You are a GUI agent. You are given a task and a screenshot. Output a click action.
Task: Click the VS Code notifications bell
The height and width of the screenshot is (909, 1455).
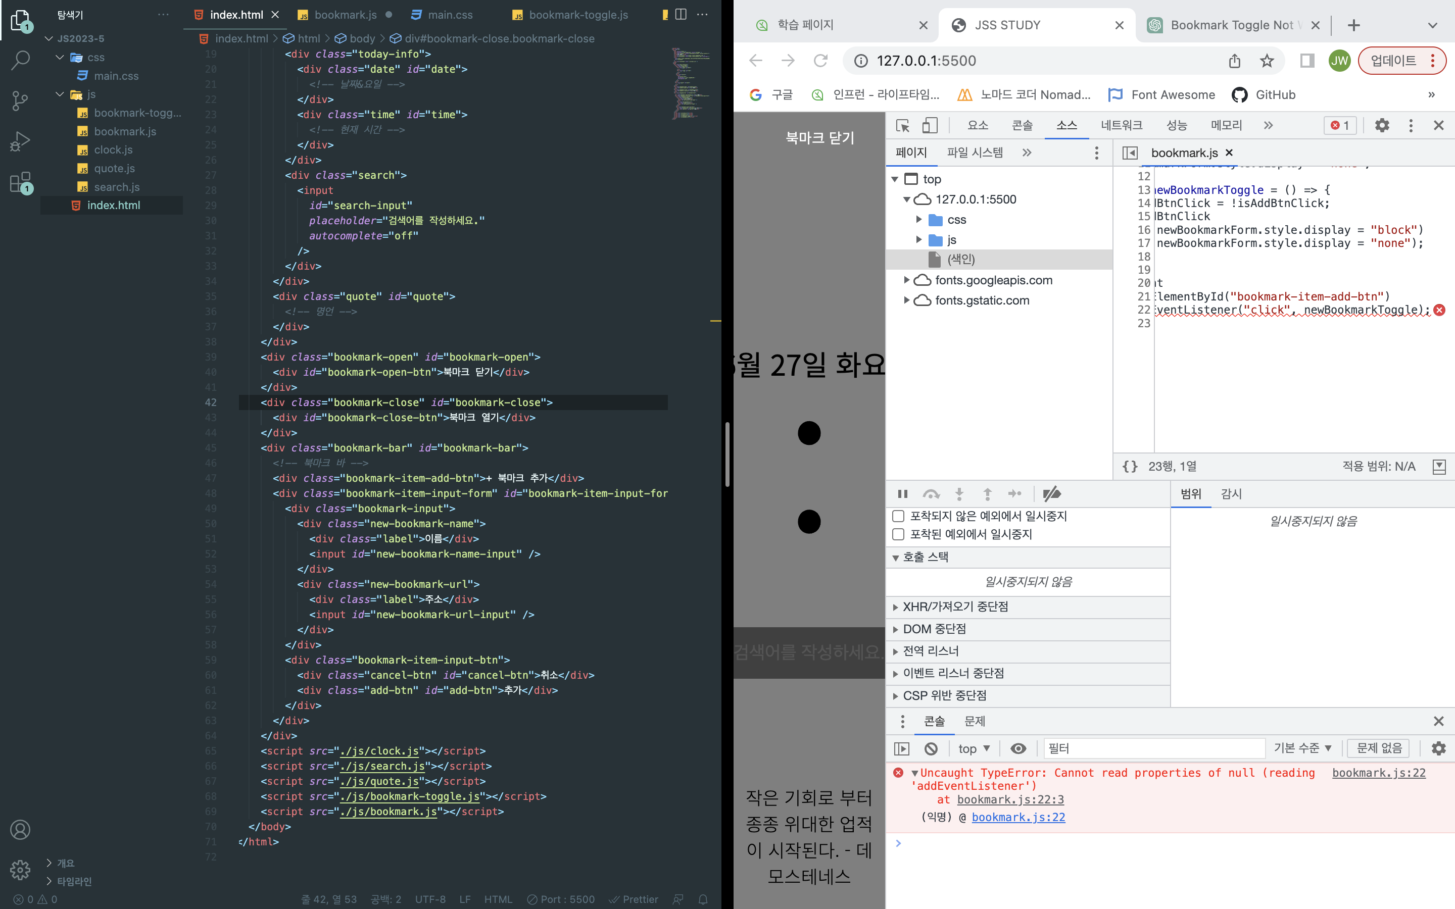click(703, 899)
